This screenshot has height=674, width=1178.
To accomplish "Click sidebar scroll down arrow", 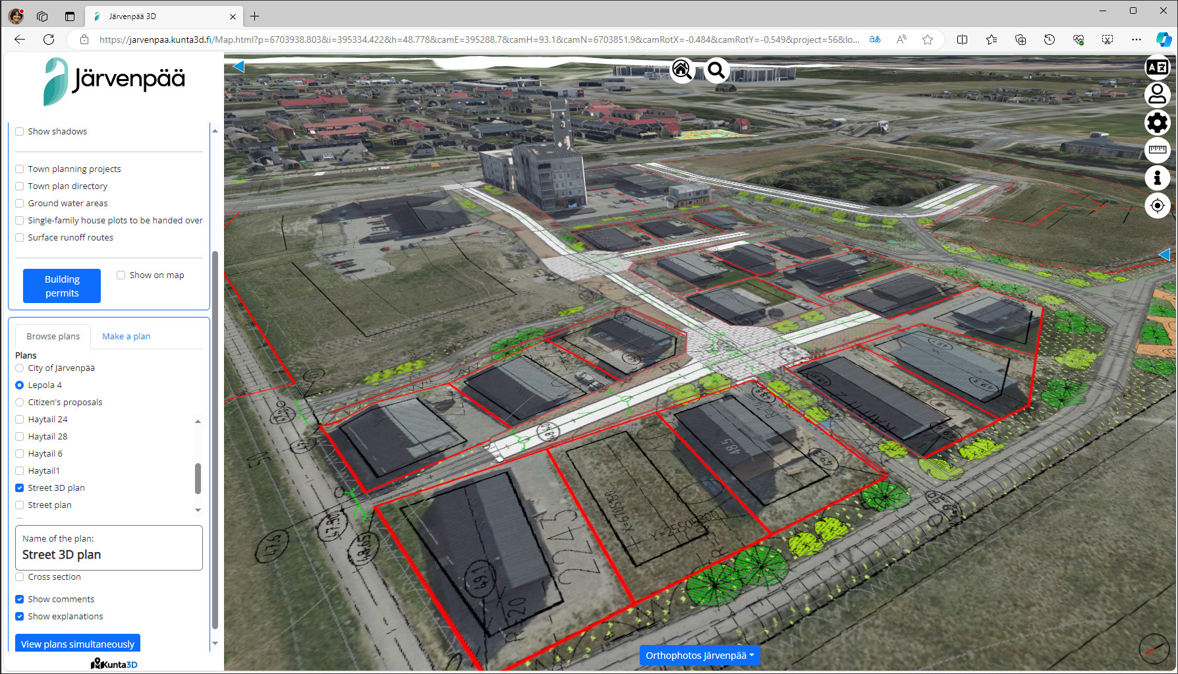I will pos(215,643).
